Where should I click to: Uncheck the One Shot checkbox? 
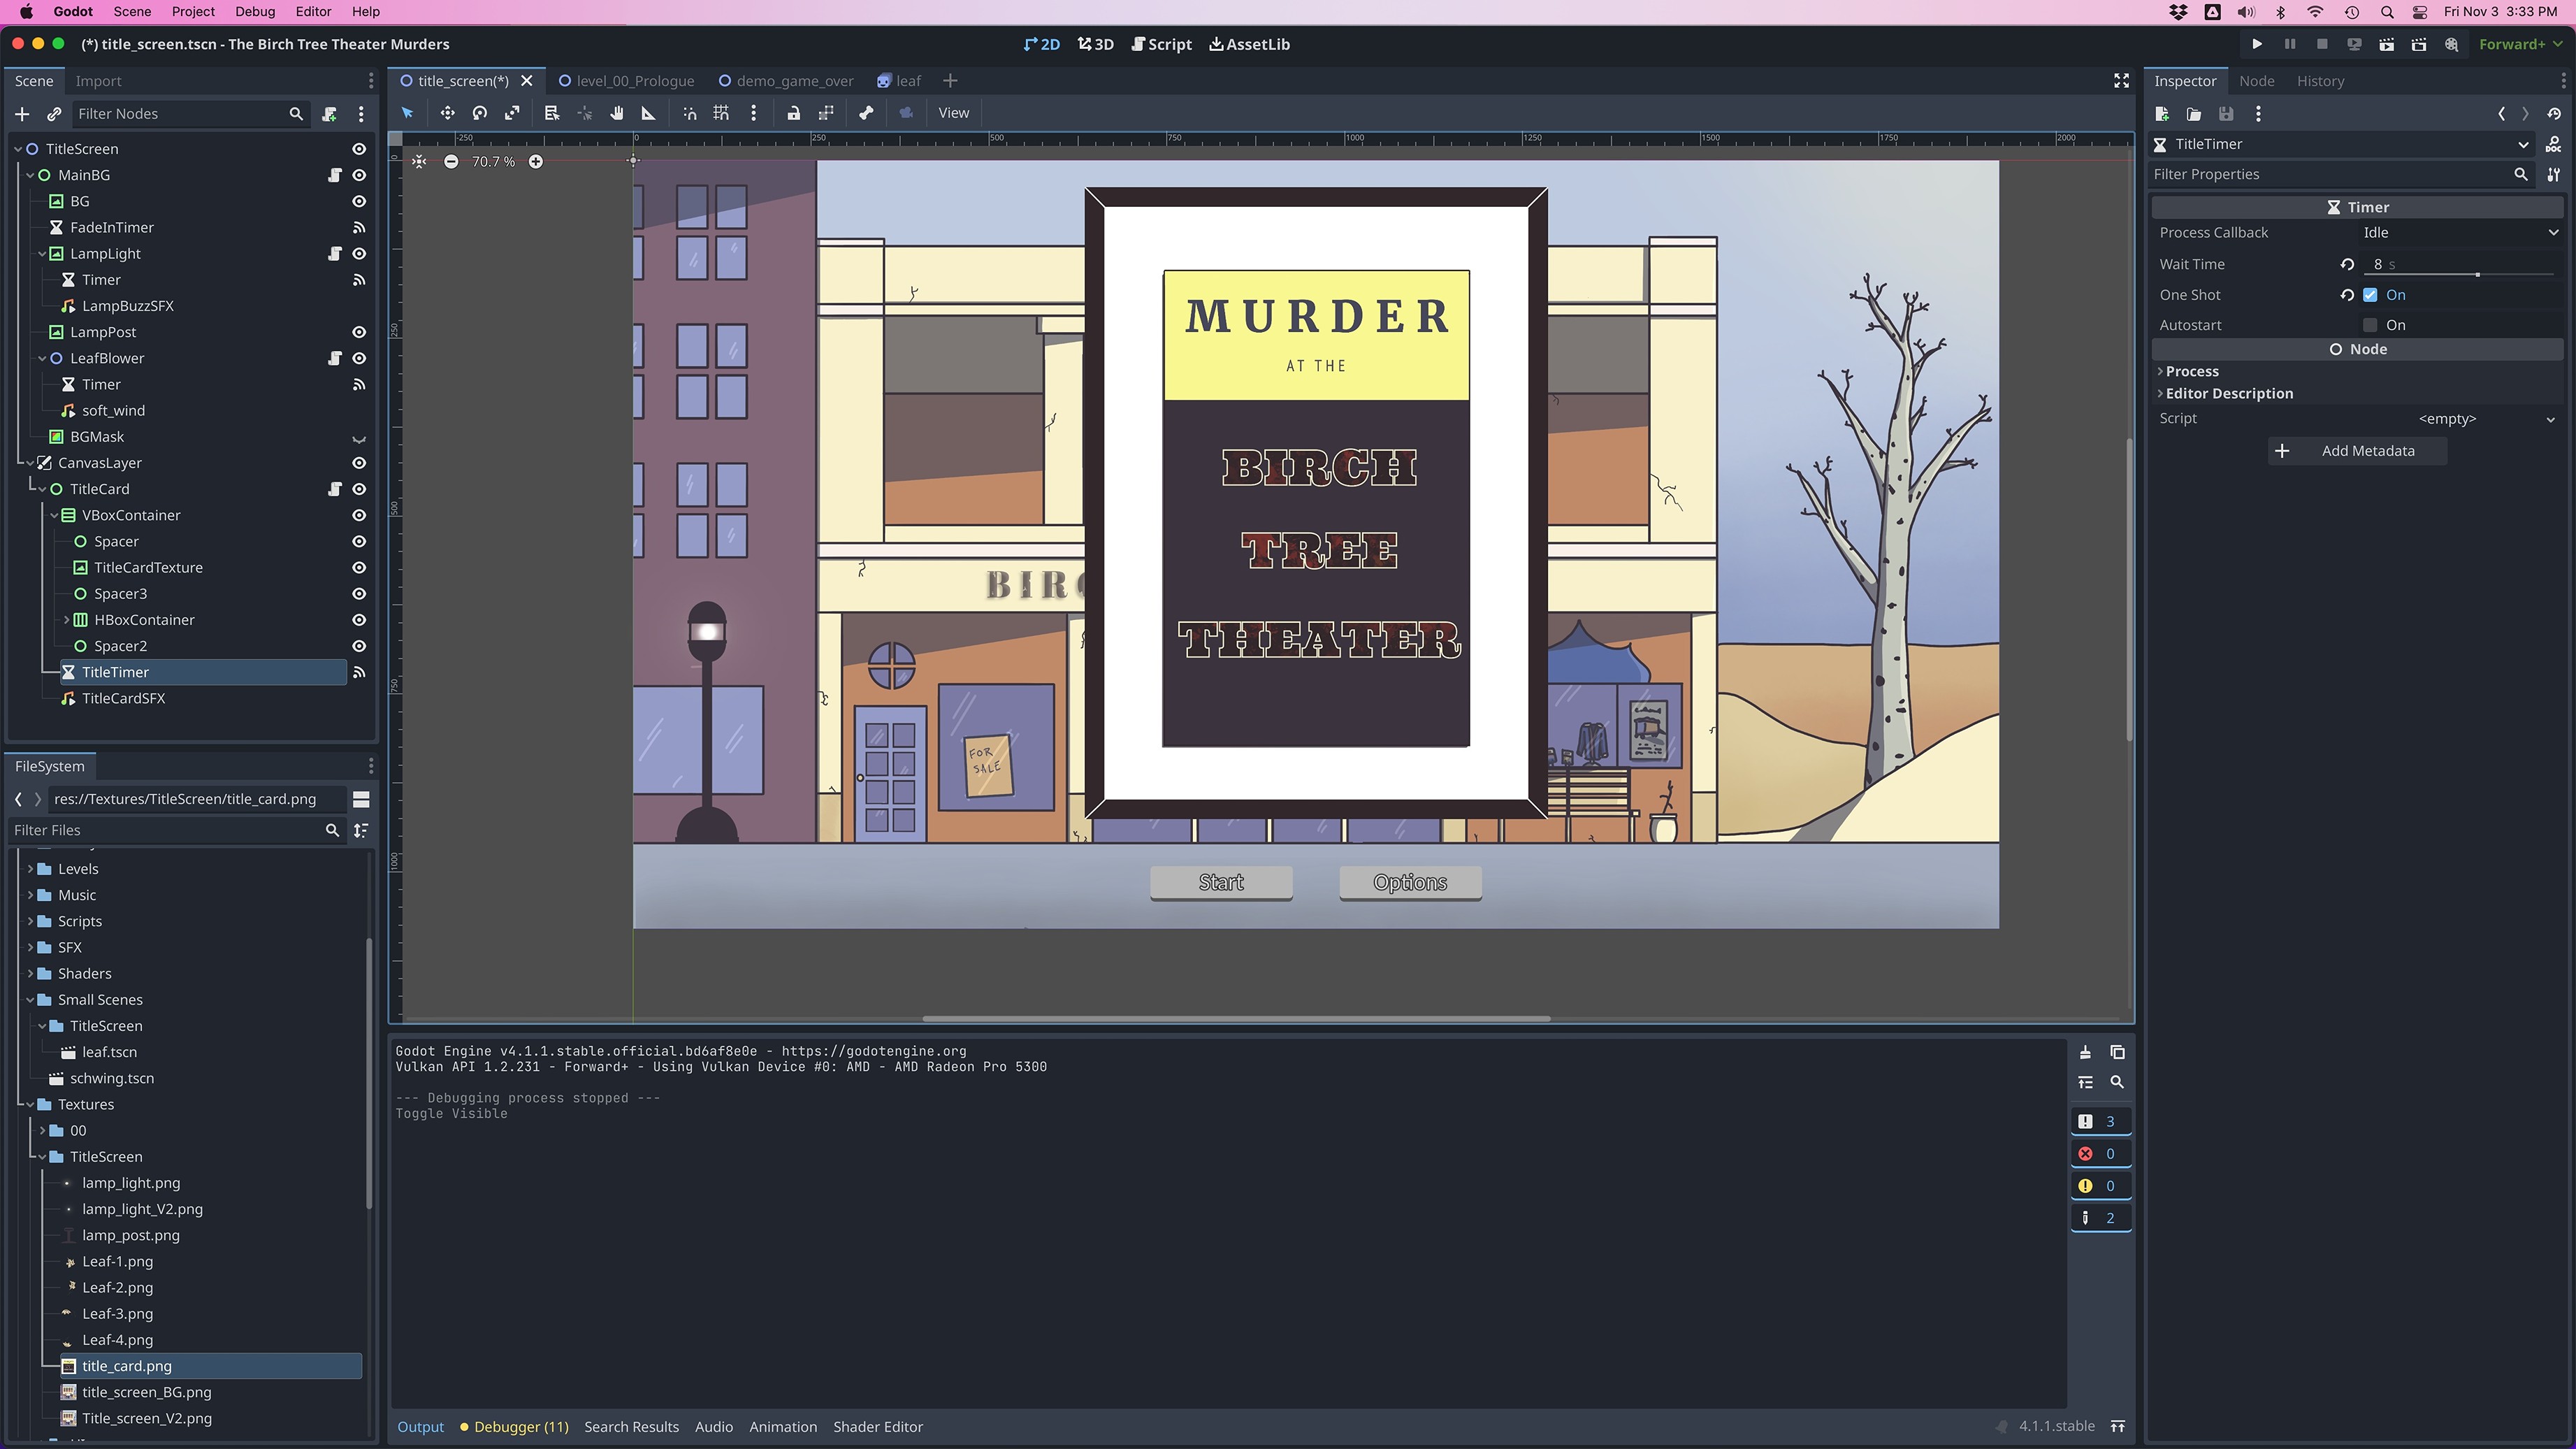pos(2370,295)
